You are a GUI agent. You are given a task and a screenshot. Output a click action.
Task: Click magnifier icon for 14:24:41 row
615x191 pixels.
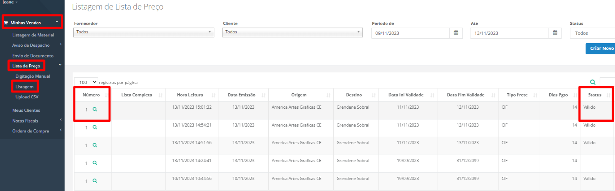click(x=95, y=163)
